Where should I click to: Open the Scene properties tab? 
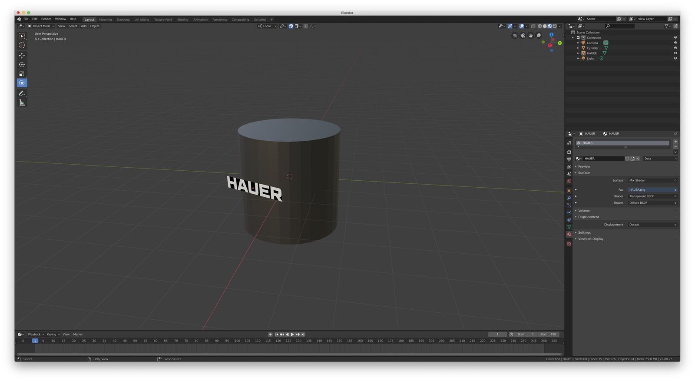click(569, 174)
